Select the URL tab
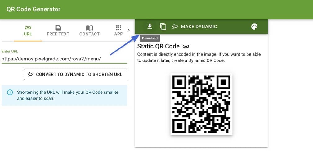 (28, 31)
